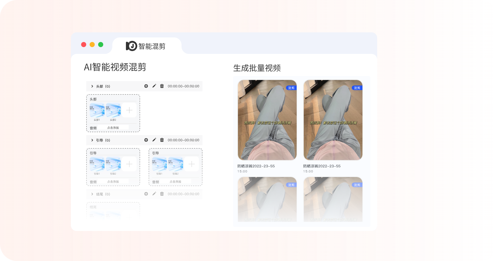498x261 pixels.
Task: Click 点击添加 audio field in 头部 card
Action: 113,128
